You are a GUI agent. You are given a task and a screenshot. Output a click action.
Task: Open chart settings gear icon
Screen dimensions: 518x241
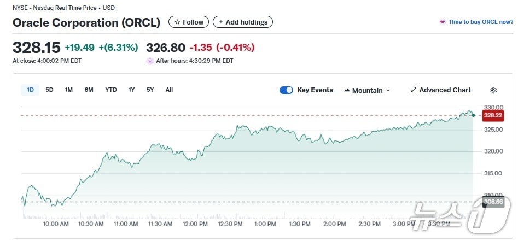pyautogui.click(x=493, y=90)
